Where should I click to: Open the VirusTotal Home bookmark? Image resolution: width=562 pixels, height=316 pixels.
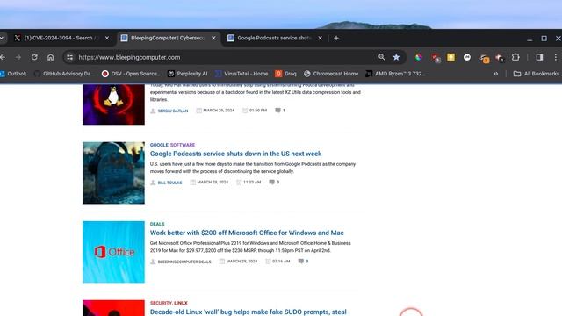click(x=241, y=74)
